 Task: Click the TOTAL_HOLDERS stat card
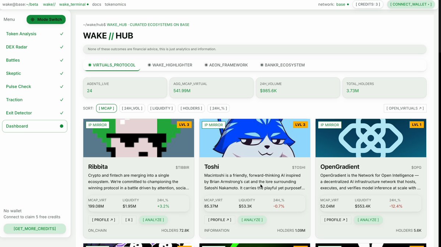[384, 88]
